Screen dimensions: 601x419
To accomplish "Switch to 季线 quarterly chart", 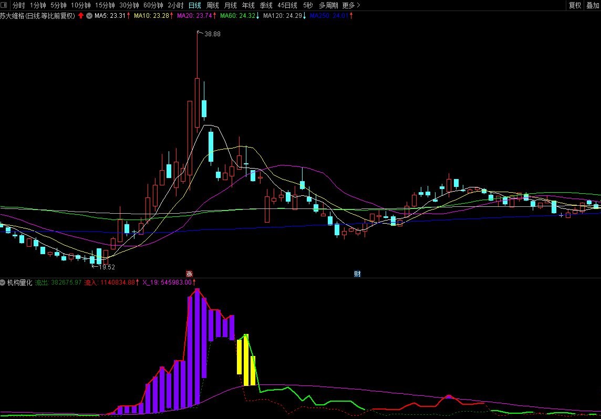I will click(266, 5).
